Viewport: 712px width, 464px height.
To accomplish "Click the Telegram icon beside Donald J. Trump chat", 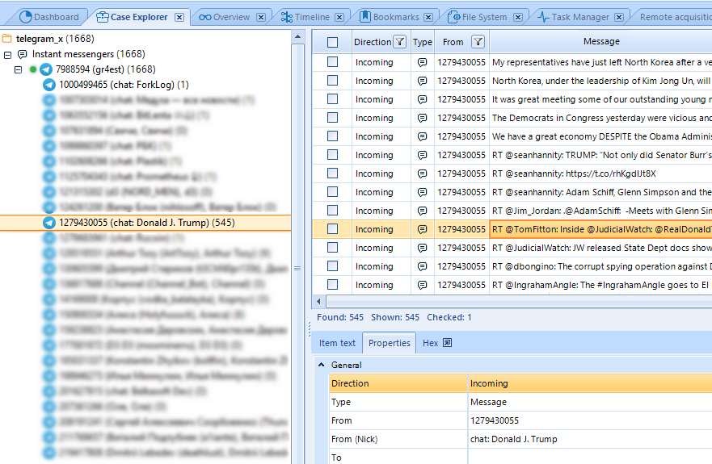I will [49, 223].
